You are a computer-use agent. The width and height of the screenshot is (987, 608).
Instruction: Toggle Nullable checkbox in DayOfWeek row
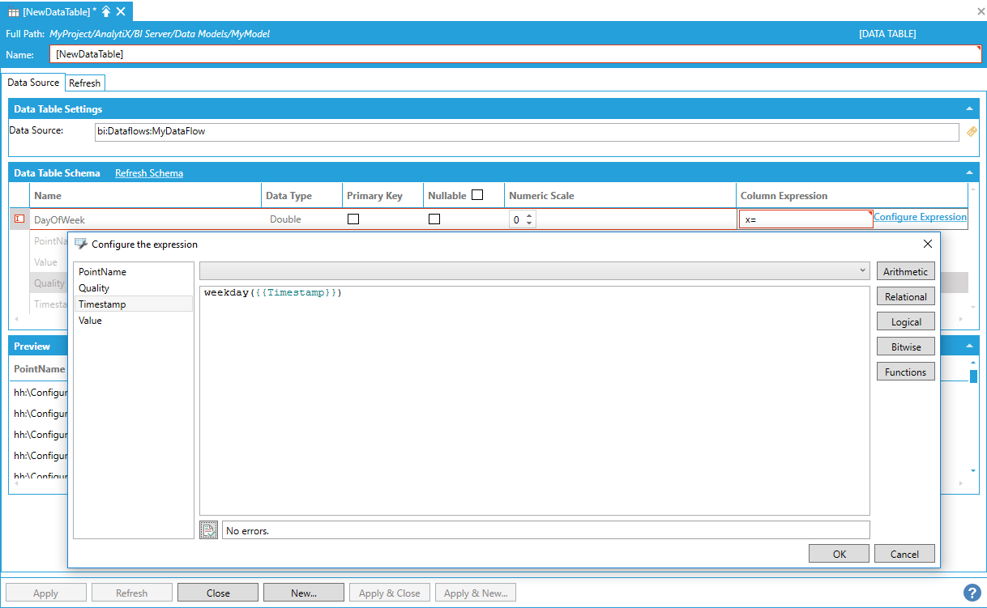[x=434, y=219]
